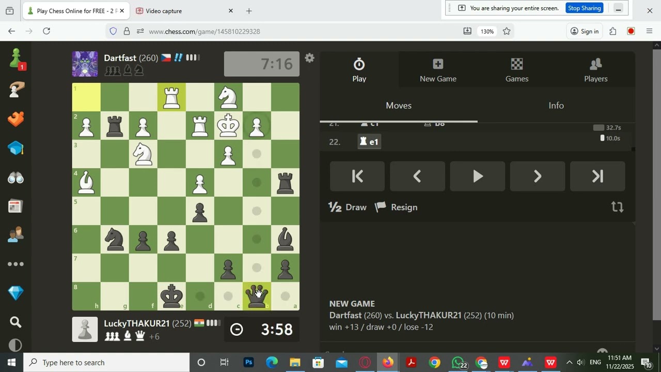This screenshot has width=661, height=372.
Task: Open a new browser tab
Action: pos(249,11)
